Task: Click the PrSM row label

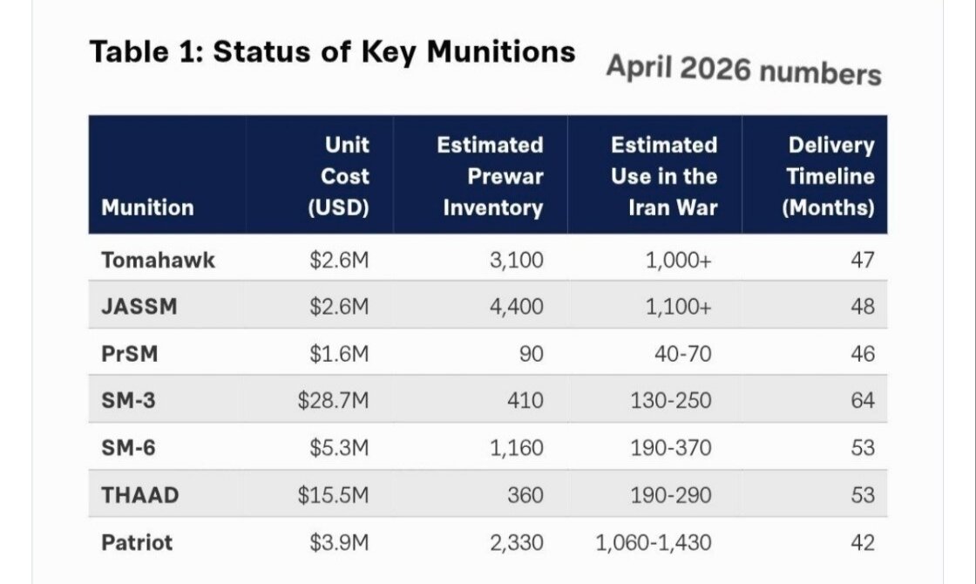Action: [x=130, y=354]
